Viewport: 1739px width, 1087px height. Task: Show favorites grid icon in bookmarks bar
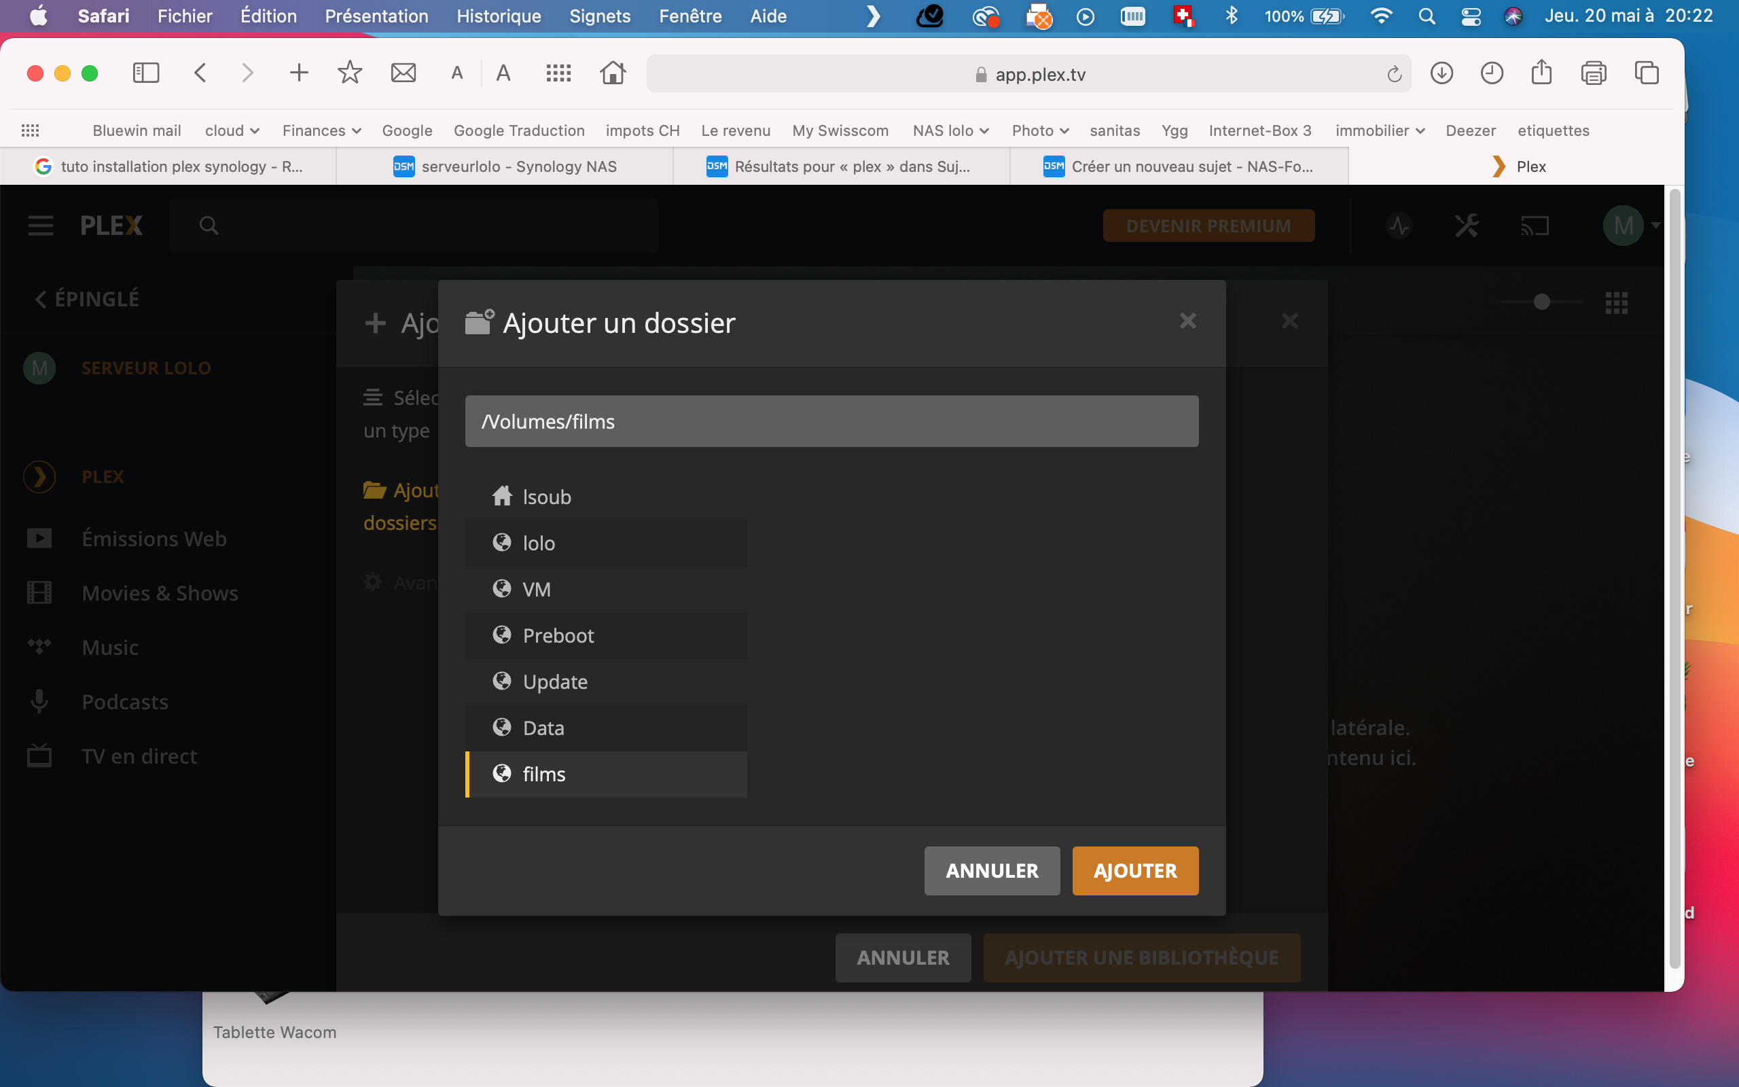point(30,131)
